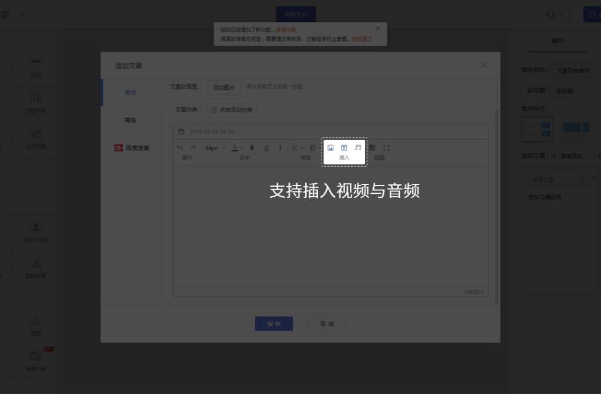Switch to the 常规 tab
This screenshot has width=601, height=394.
tap(130, 92)
